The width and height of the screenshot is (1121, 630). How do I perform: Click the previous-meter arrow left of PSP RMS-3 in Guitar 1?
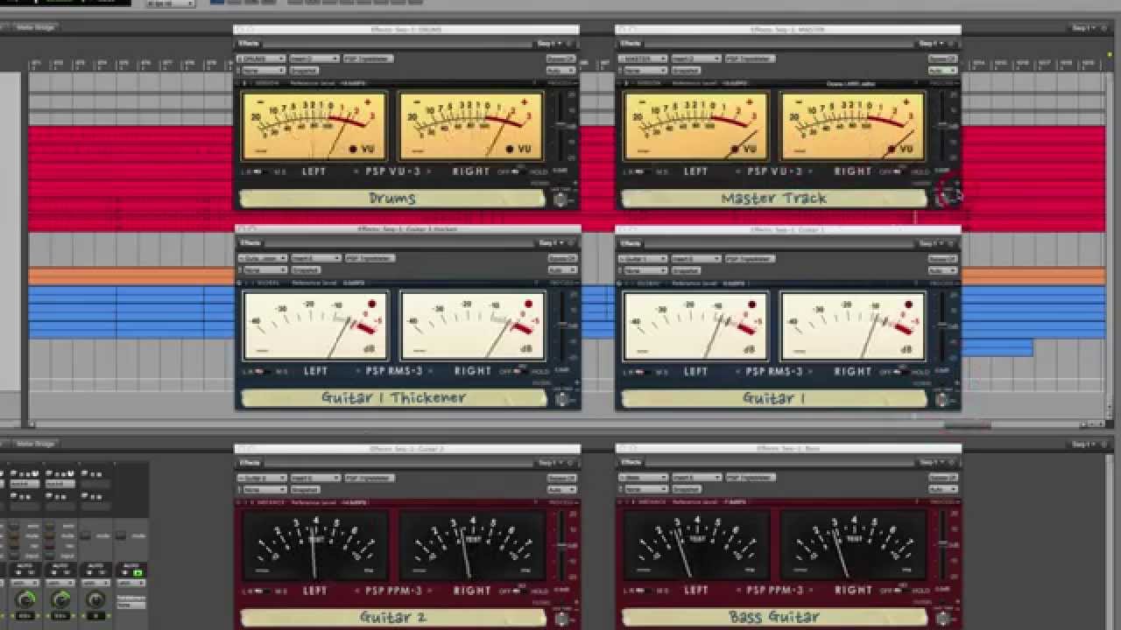738,371
